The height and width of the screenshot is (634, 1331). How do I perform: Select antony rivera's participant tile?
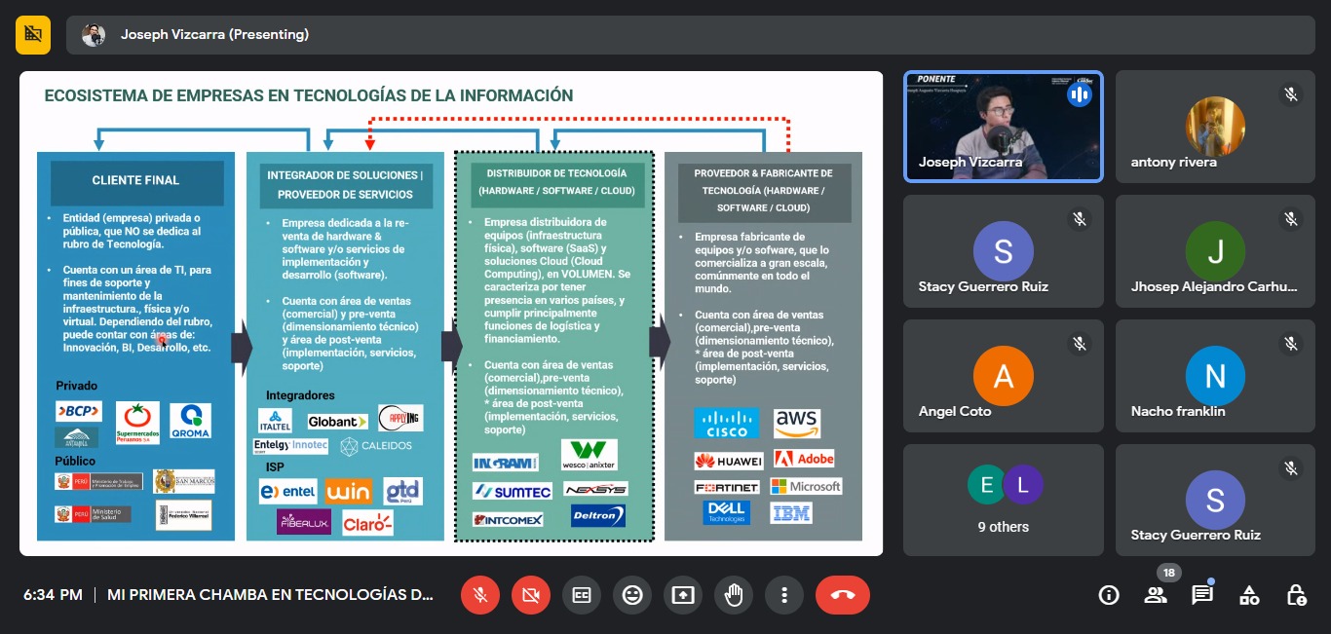1215,127
